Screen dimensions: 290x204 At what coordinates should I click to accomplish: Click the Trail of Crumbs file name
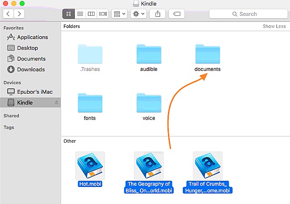click(x=208, y=187)
